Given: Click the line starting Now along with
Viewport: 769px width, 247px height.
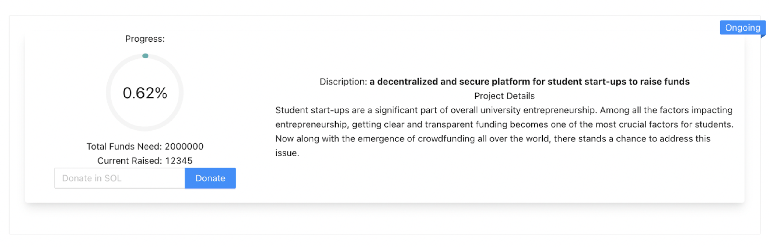Looking at the screenshot, I should click(x=493, y=139).
